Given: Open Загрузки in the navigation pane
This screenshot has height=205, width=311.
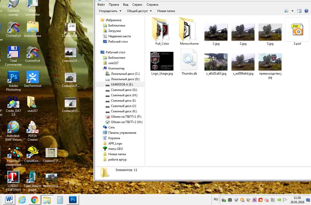Looking at the screenshot, I should [x=114, y=31].
